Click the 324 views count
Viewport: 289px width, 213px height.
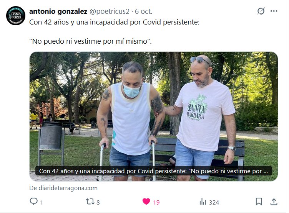point(214,203)
